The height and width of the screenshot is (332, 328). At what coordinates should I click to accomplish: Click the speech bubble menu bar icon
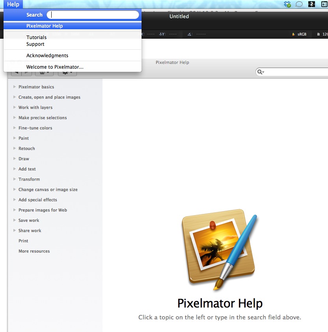pos(299,4)
